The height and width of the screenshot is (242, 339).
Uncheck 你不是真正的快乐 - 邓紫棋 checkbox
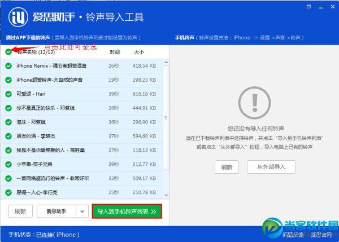[x=8, y=108]
